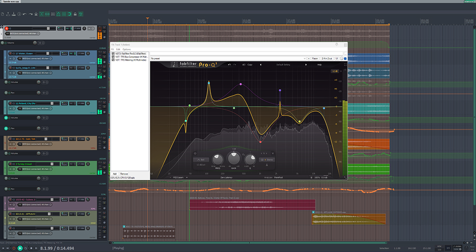This screenshot has height=252, width=476.
Task: Click the New Project toolbar icon
Action: 3,14
